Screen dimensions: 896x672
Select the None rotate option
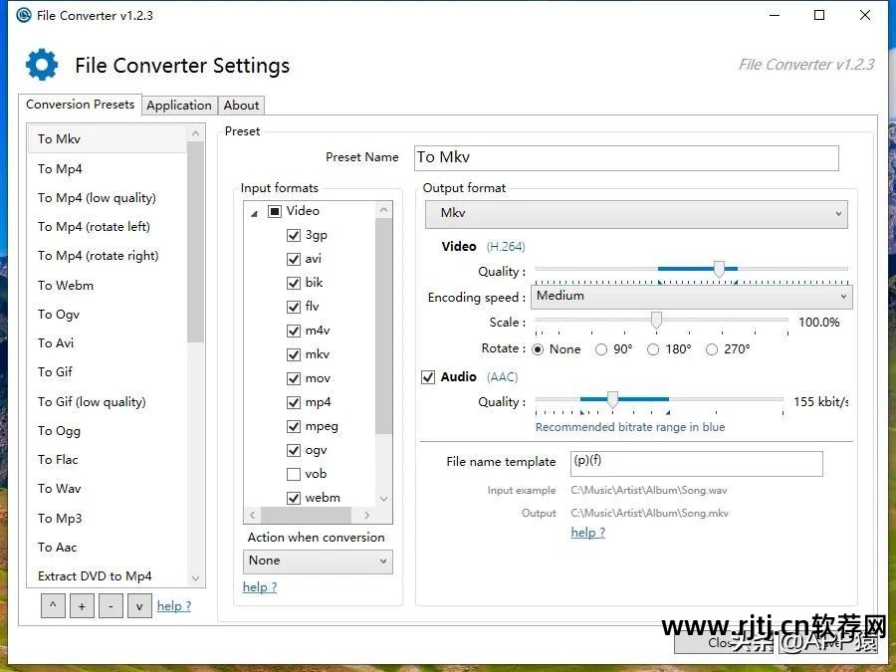[538, 349]
